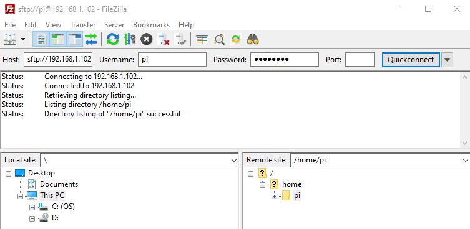Open the File menu

10,25
